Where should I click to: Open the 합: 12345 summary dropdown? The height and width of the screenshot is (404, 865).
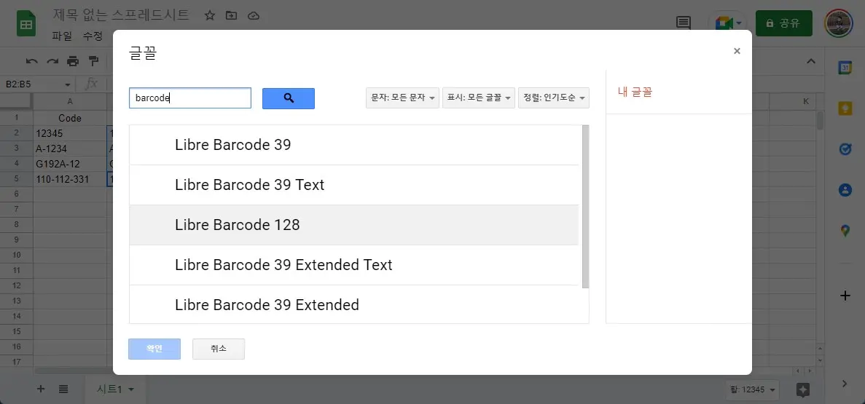753,389
